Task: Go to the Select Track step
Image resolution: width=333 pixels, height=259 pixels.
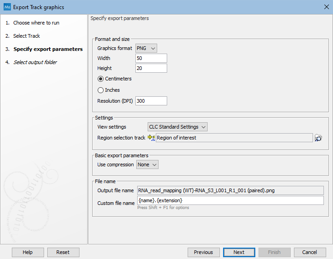Action: [26, 36]
